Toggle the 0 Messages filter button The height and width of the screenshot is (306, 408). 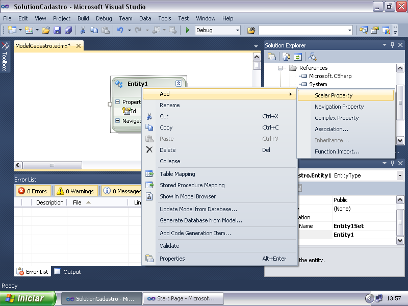pyautogui.click(x=122, y=191)
